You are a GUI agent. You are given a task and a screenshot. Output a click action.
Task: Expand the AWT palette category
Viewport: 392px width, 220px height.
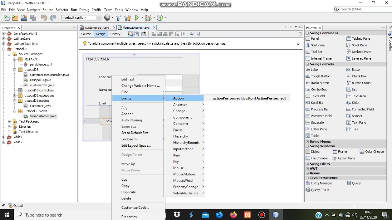coord(307,169)
